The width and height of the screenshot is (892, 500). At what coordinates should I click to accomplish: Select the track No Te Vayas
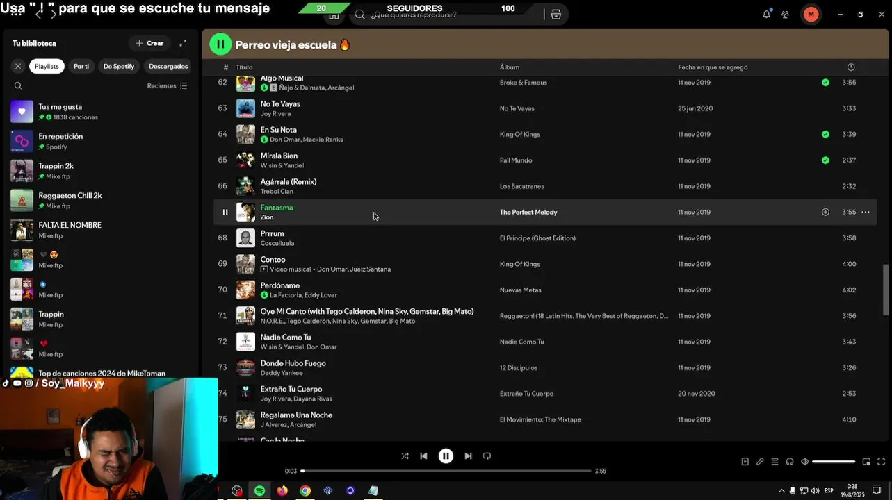280,104
